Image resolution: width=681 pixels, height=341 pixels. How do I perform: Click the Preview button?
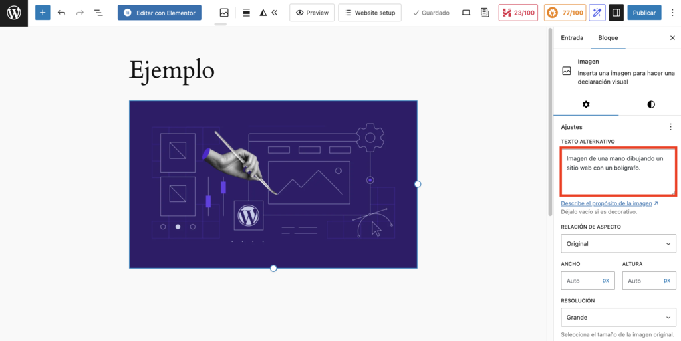pos(312,13)
